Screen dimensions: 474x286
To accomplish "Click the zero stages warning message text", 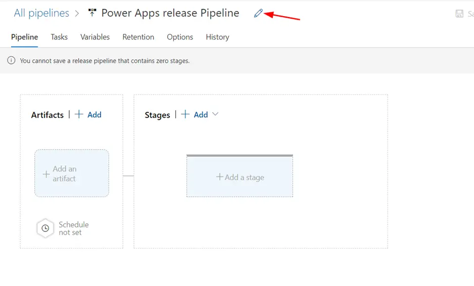I will pyautogui.click(x=105, y=61).
